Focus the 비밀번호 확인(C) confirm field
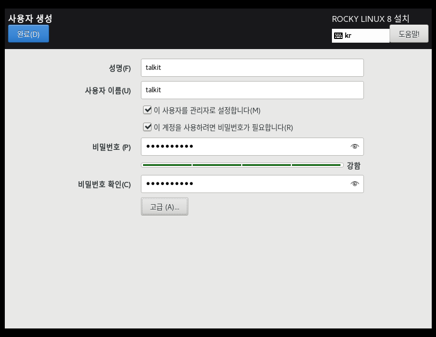Screen dimensions: 436x337 tap(252, 184)
